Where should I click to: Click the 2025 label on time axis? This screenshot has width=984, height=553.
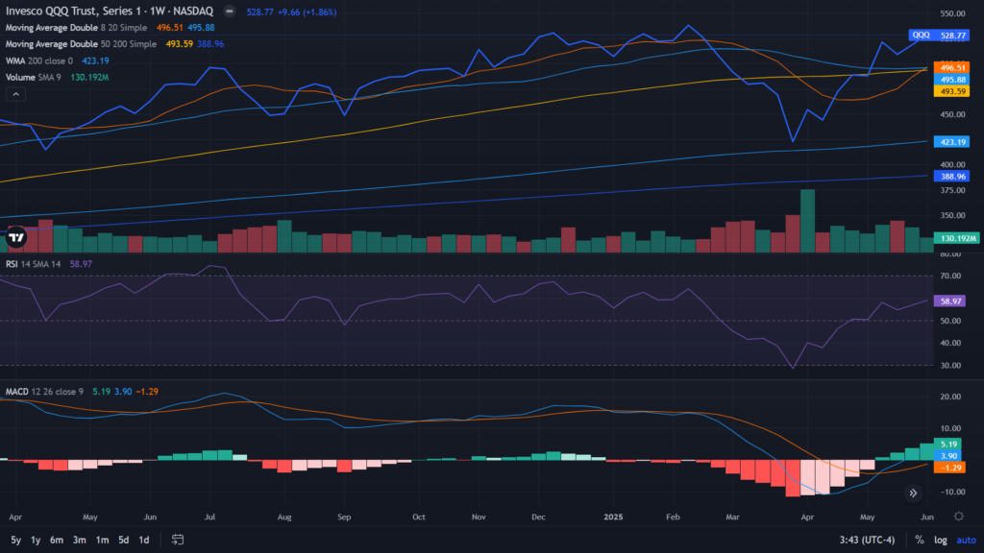pyautogui.click(x=613, y=517)
